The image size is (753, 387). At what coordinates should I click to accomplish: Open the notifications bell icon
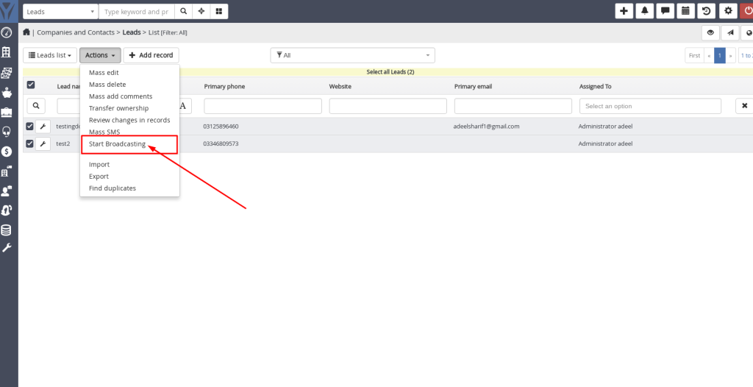pyautogui.click(x=645, y=11)
